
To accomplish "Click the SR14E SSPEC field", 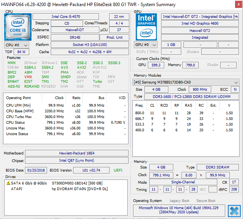I will 75,38.
